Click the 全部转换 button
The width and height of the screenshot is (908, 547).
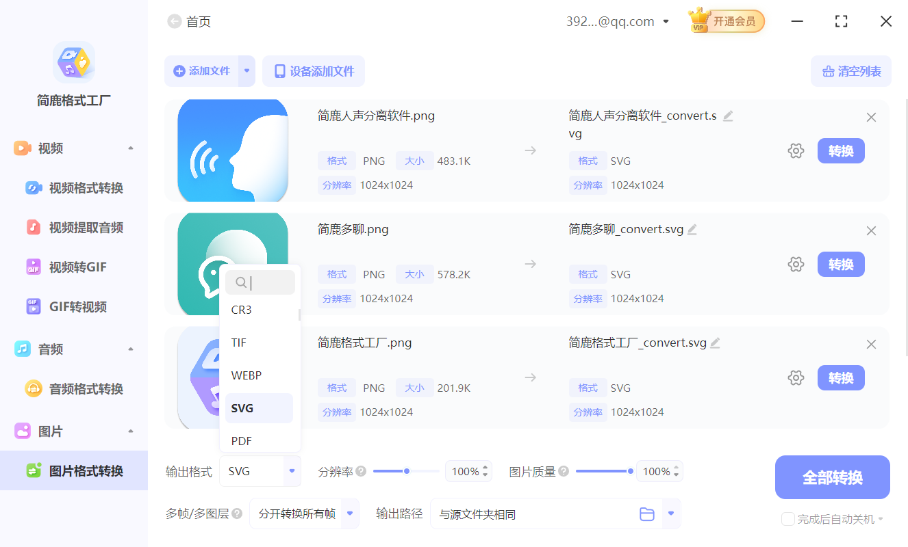tap(832, 477)
